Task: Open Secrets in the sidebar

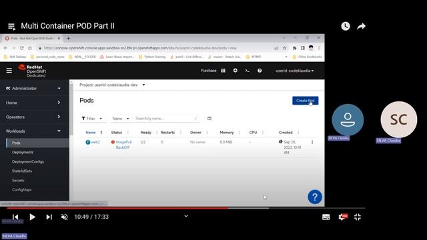Action: (18, 181)
